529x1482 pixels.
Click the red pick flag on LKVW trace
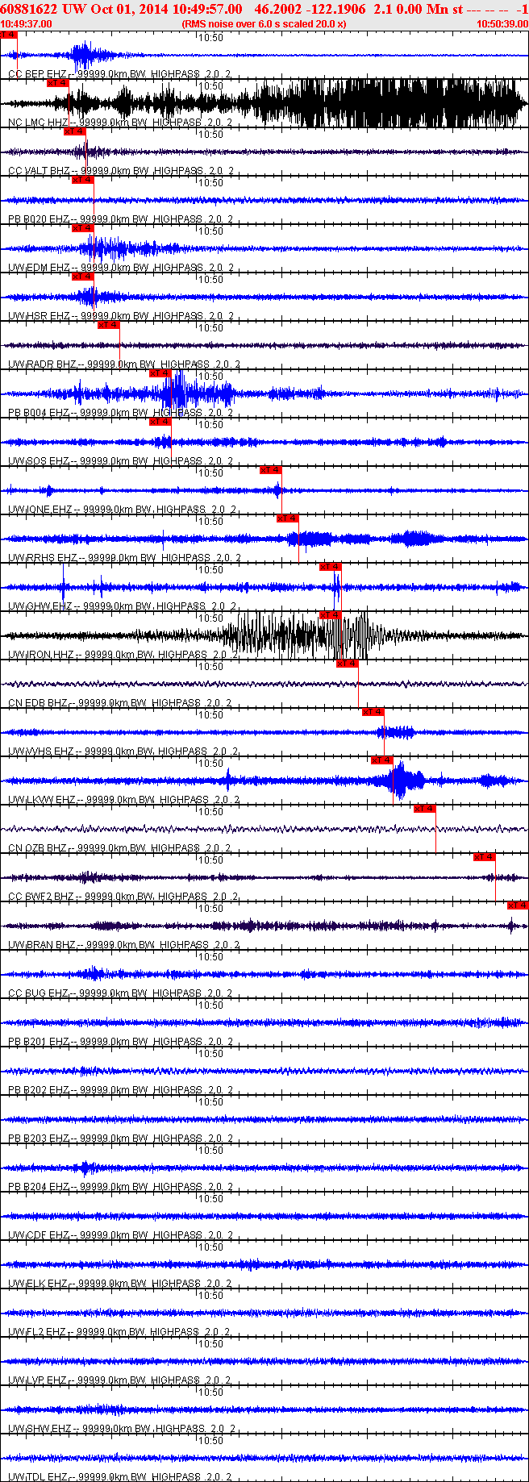click(x=381, y=760)
